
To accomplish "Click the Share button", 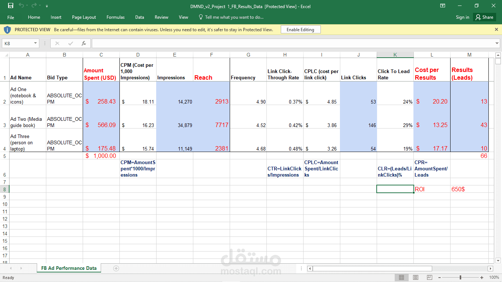I will coord(484,17).
